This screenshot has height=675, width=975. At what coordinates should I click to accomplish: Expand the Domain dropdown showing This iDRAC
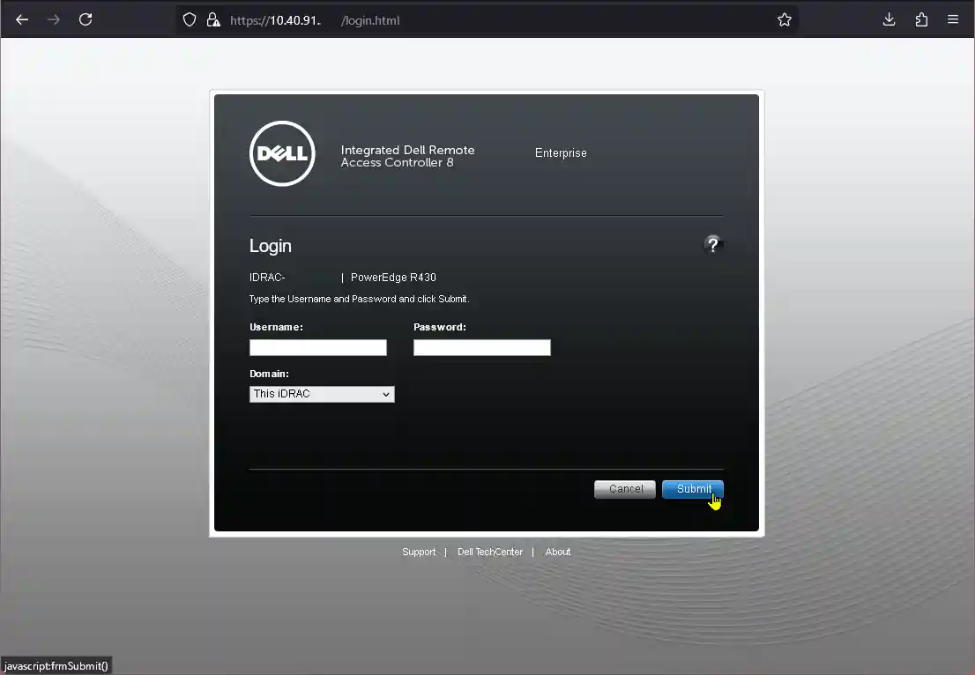[322, 394]
